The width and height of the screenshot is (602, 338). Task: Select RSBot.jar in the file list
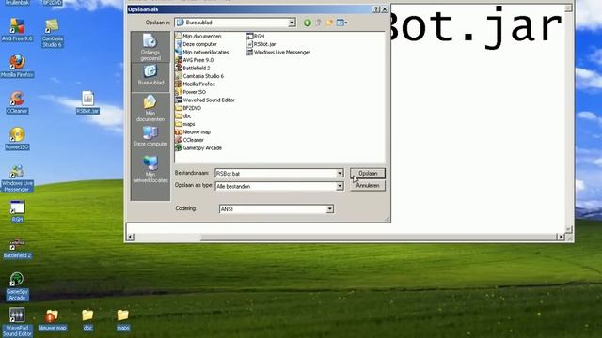[261, 44]
